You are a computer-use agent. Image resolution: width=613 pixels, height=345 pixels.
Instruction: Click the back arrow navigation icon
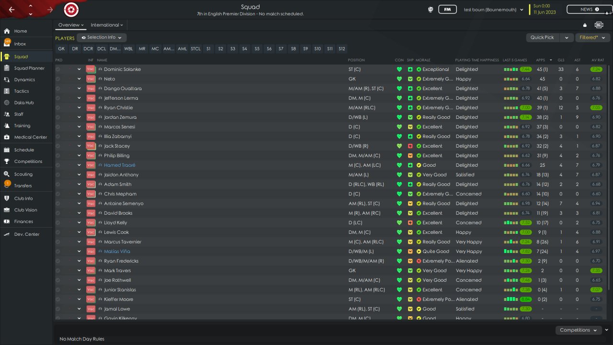[11, 10]
